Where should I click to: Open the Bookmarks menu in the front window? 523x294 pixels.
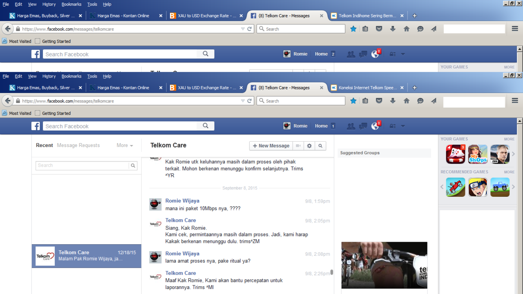72,76
